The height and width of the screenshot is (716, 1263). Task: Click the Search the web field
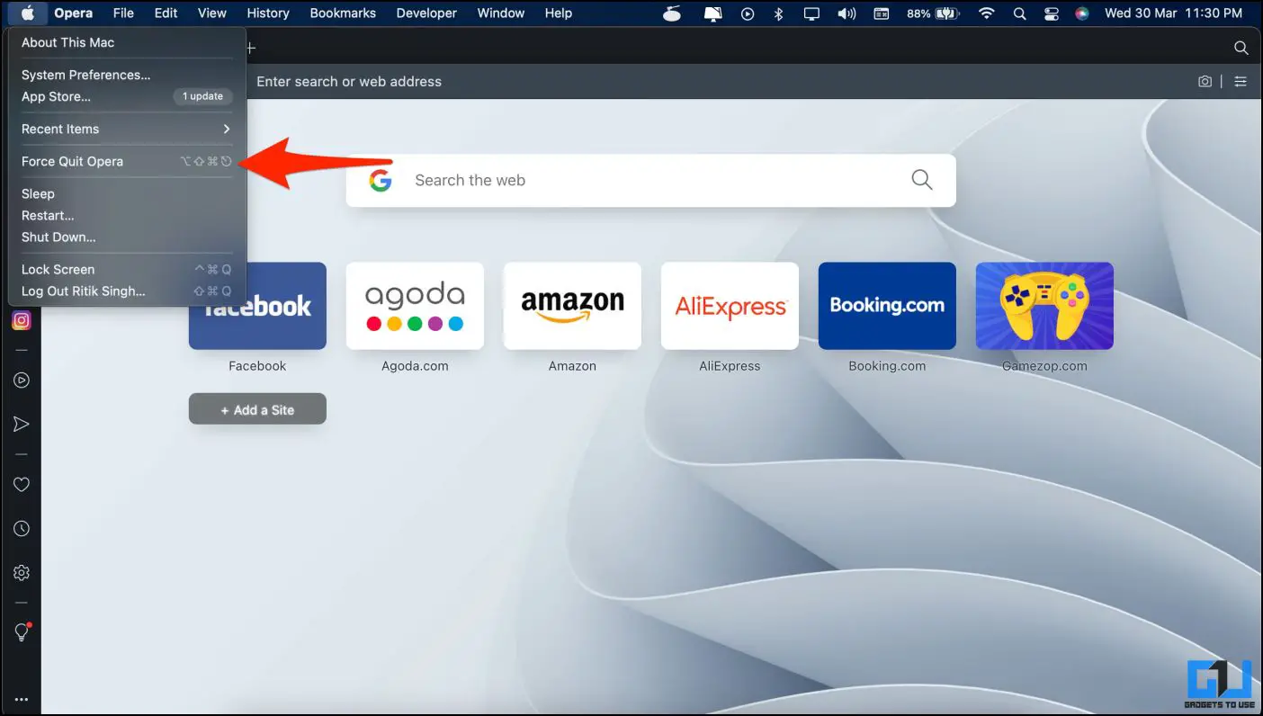click(x=650, y=180)
